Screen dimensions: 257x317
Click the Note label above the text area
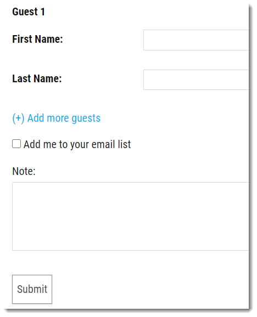(24, 171)
